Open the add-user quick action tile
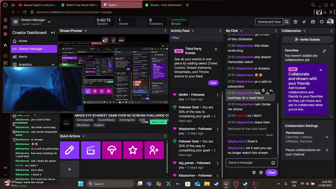 [x=154, y=150]
